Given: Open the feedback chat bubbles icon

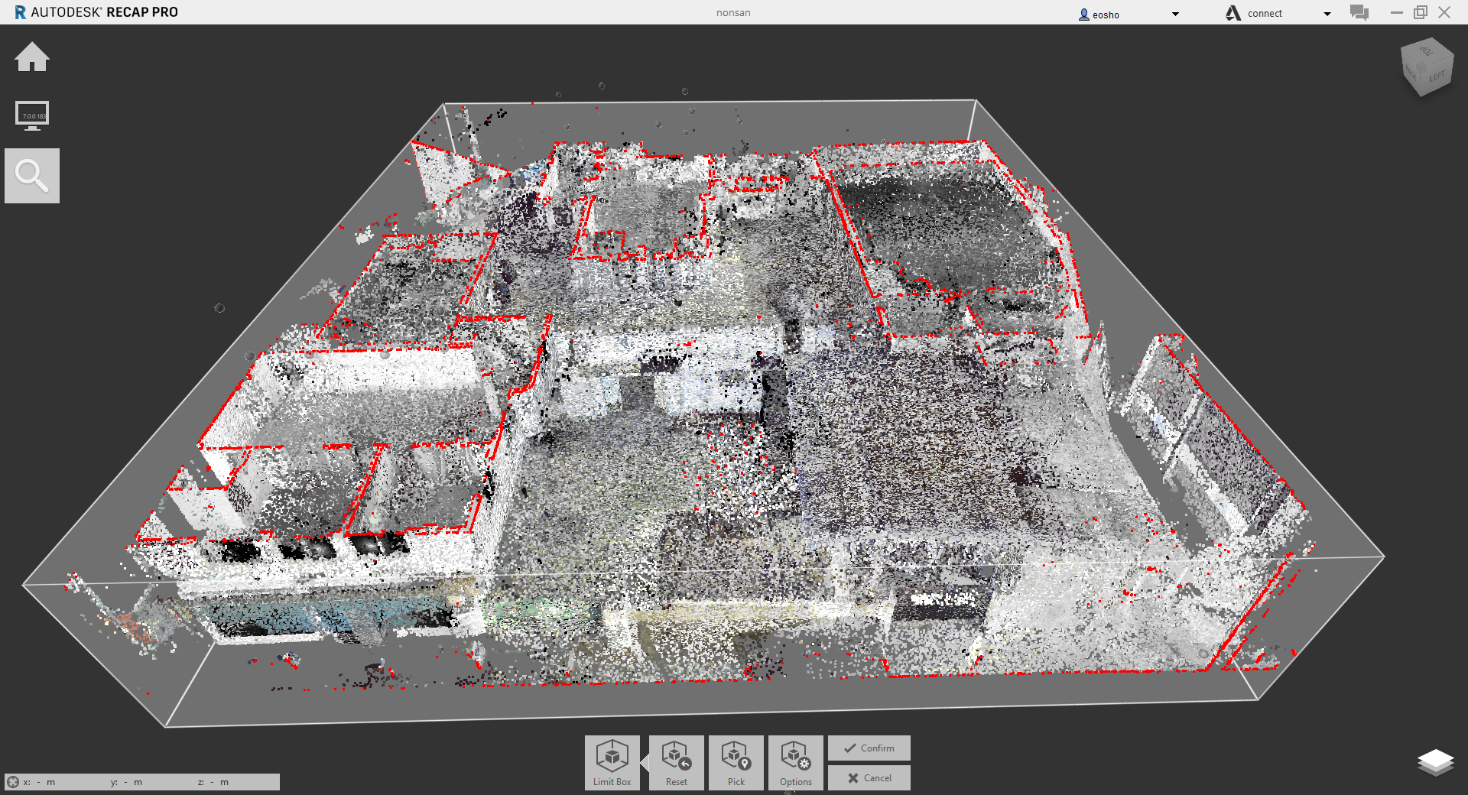Looking at the screenshot, I should pos(1359,13).
